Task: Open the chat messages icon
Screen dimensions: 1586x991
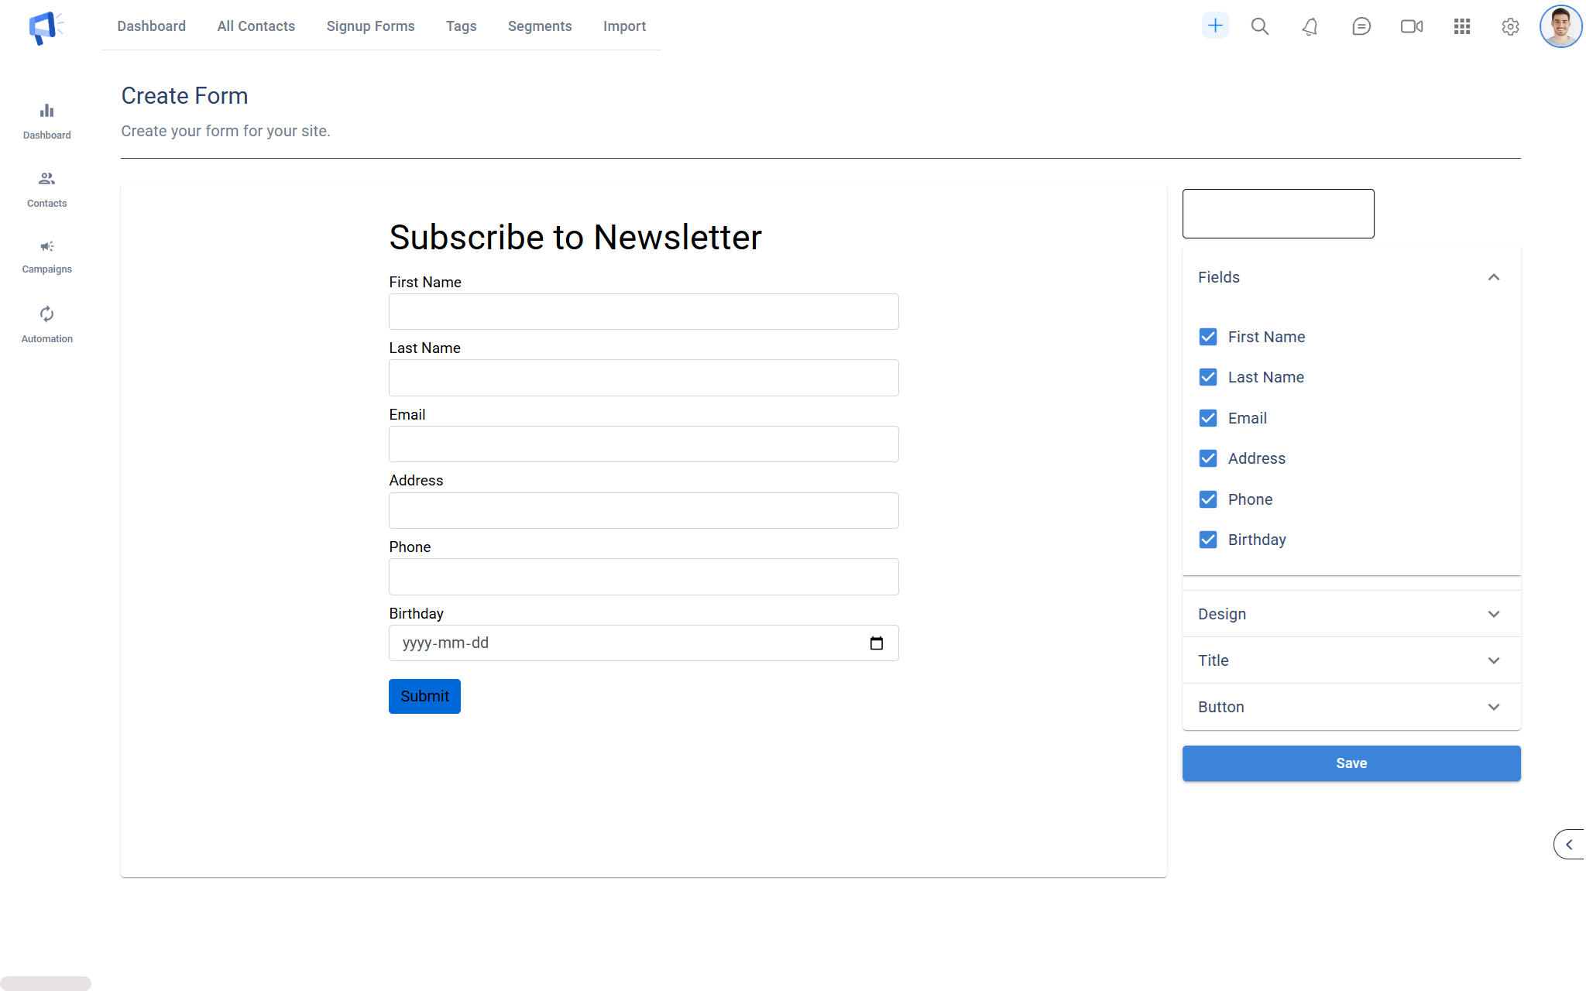Action: (1361, 27)
